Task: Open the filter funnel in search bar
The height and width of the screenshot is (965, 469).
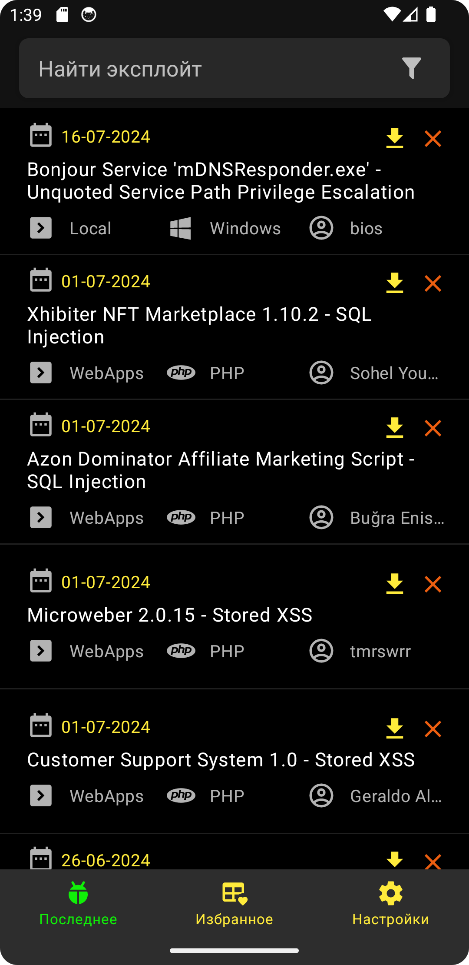Action: coord(411,68)
